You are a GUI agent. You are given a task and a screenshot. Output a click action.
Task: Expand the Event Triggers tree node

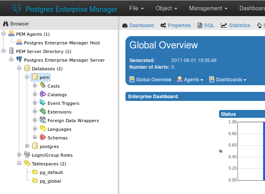coord(35,102)
